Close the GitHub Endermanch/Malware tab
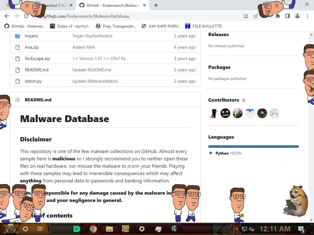This screenshot has width=314, height=235. tap(144, 6)
